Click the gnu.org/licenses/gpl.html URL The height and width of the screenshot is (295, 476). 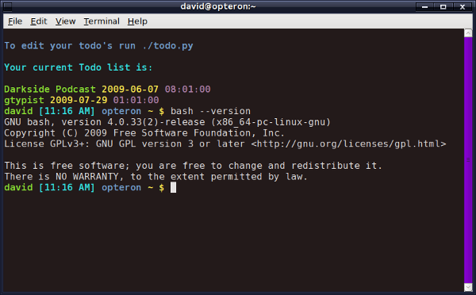pyautogui.click(x=348, y=144)
